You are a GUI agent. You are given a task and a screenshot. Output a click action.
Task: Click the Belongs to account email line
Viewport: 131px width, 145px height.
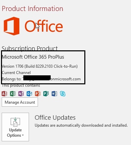point(41,79)
